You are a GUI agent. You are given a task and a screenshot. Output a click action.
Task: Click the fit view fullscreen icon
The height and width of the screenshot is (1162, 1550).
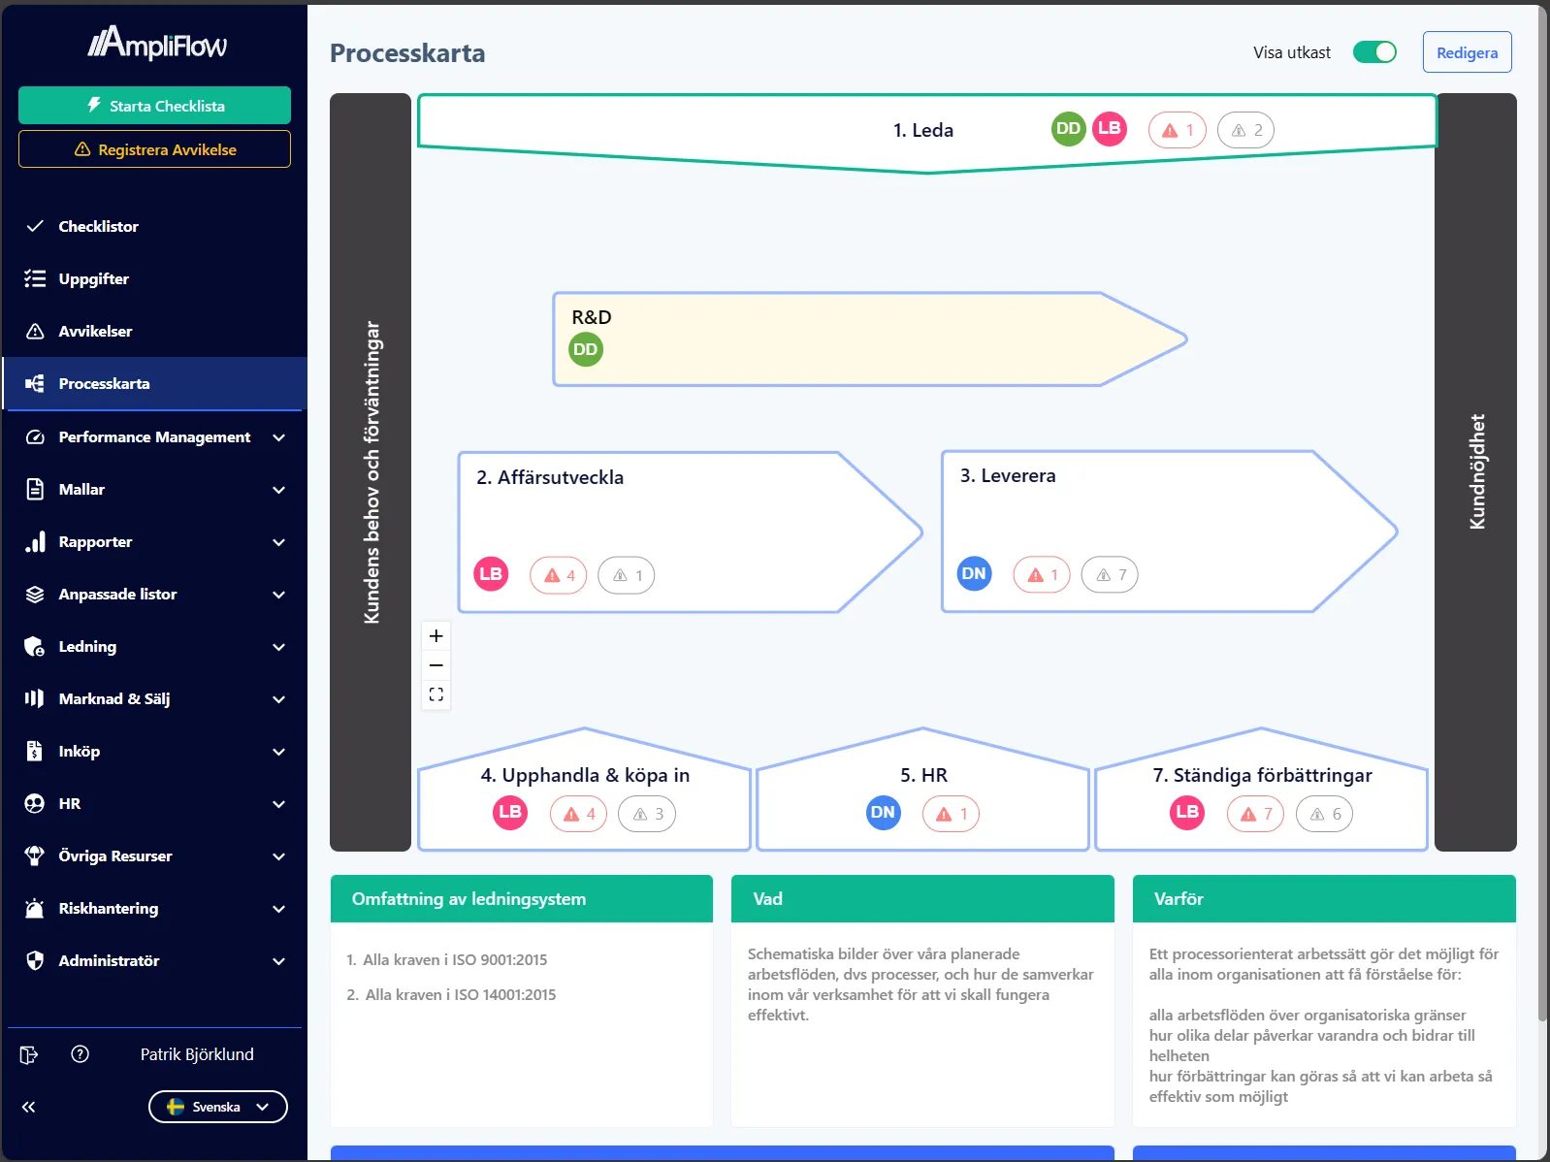(x=436, y=694)
